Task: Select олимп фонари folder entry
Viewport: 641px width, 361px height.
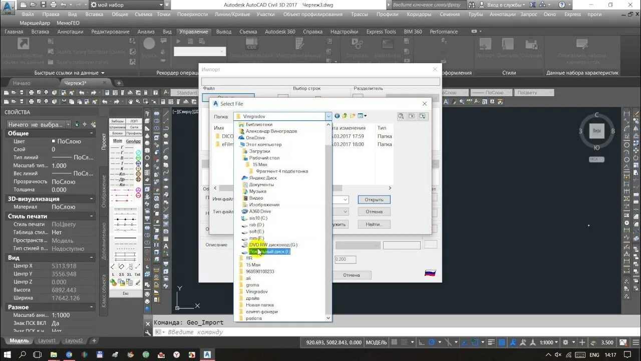Action: [x=261, y=312]
